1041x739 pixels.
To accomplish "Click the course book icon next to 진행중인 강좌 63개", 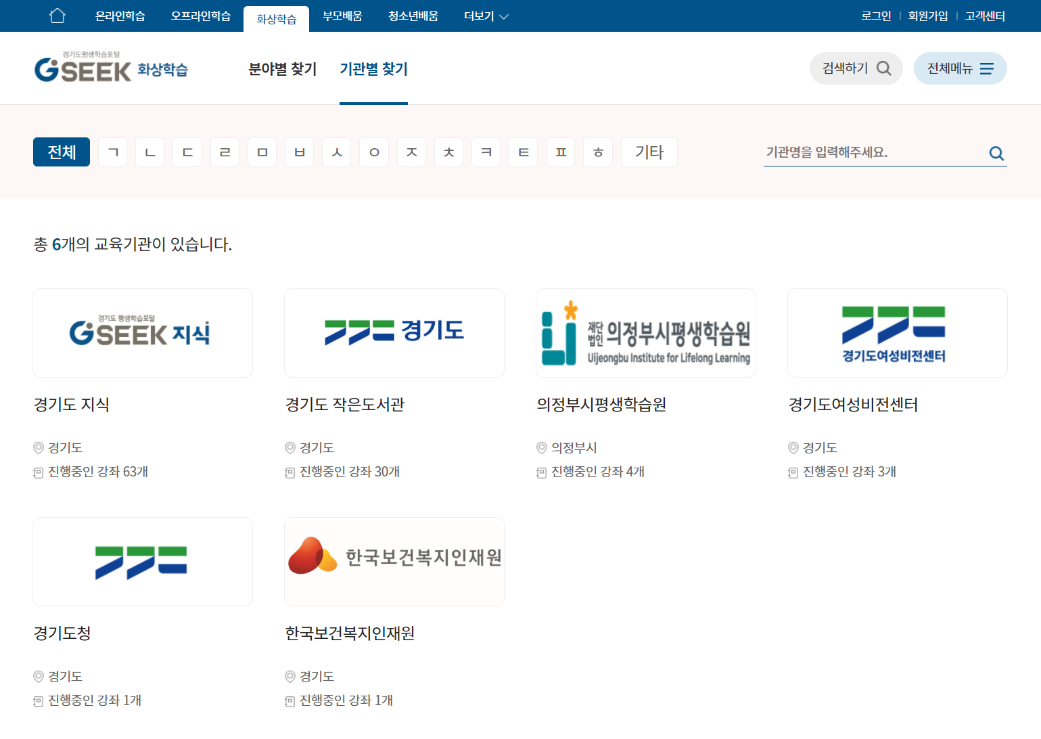I will 37,472.
